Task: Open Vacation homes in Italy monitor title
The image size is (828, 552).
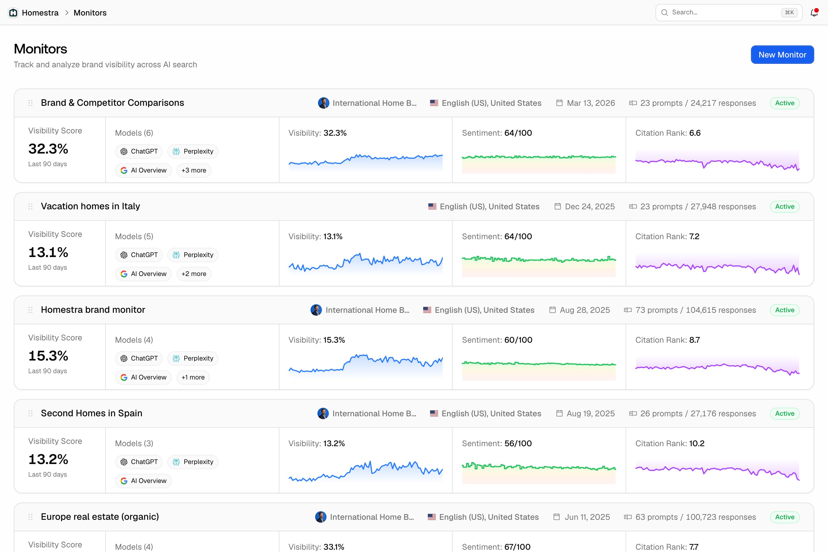Action: [x=91, y=206]
